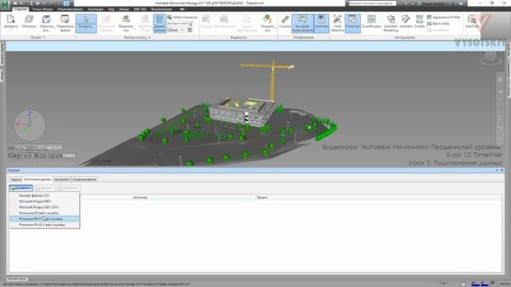Click the Сбросить все ribbon icon
Viewport: 511px width, 287px height.
46,23
